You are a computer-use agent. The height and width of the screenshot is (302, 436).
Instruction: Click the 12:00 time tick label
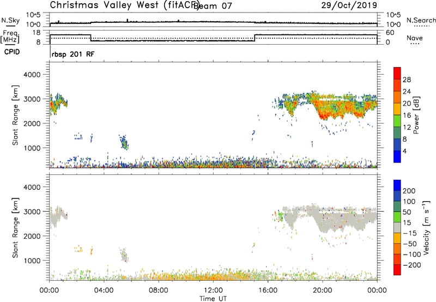click(x=213, y=291)
